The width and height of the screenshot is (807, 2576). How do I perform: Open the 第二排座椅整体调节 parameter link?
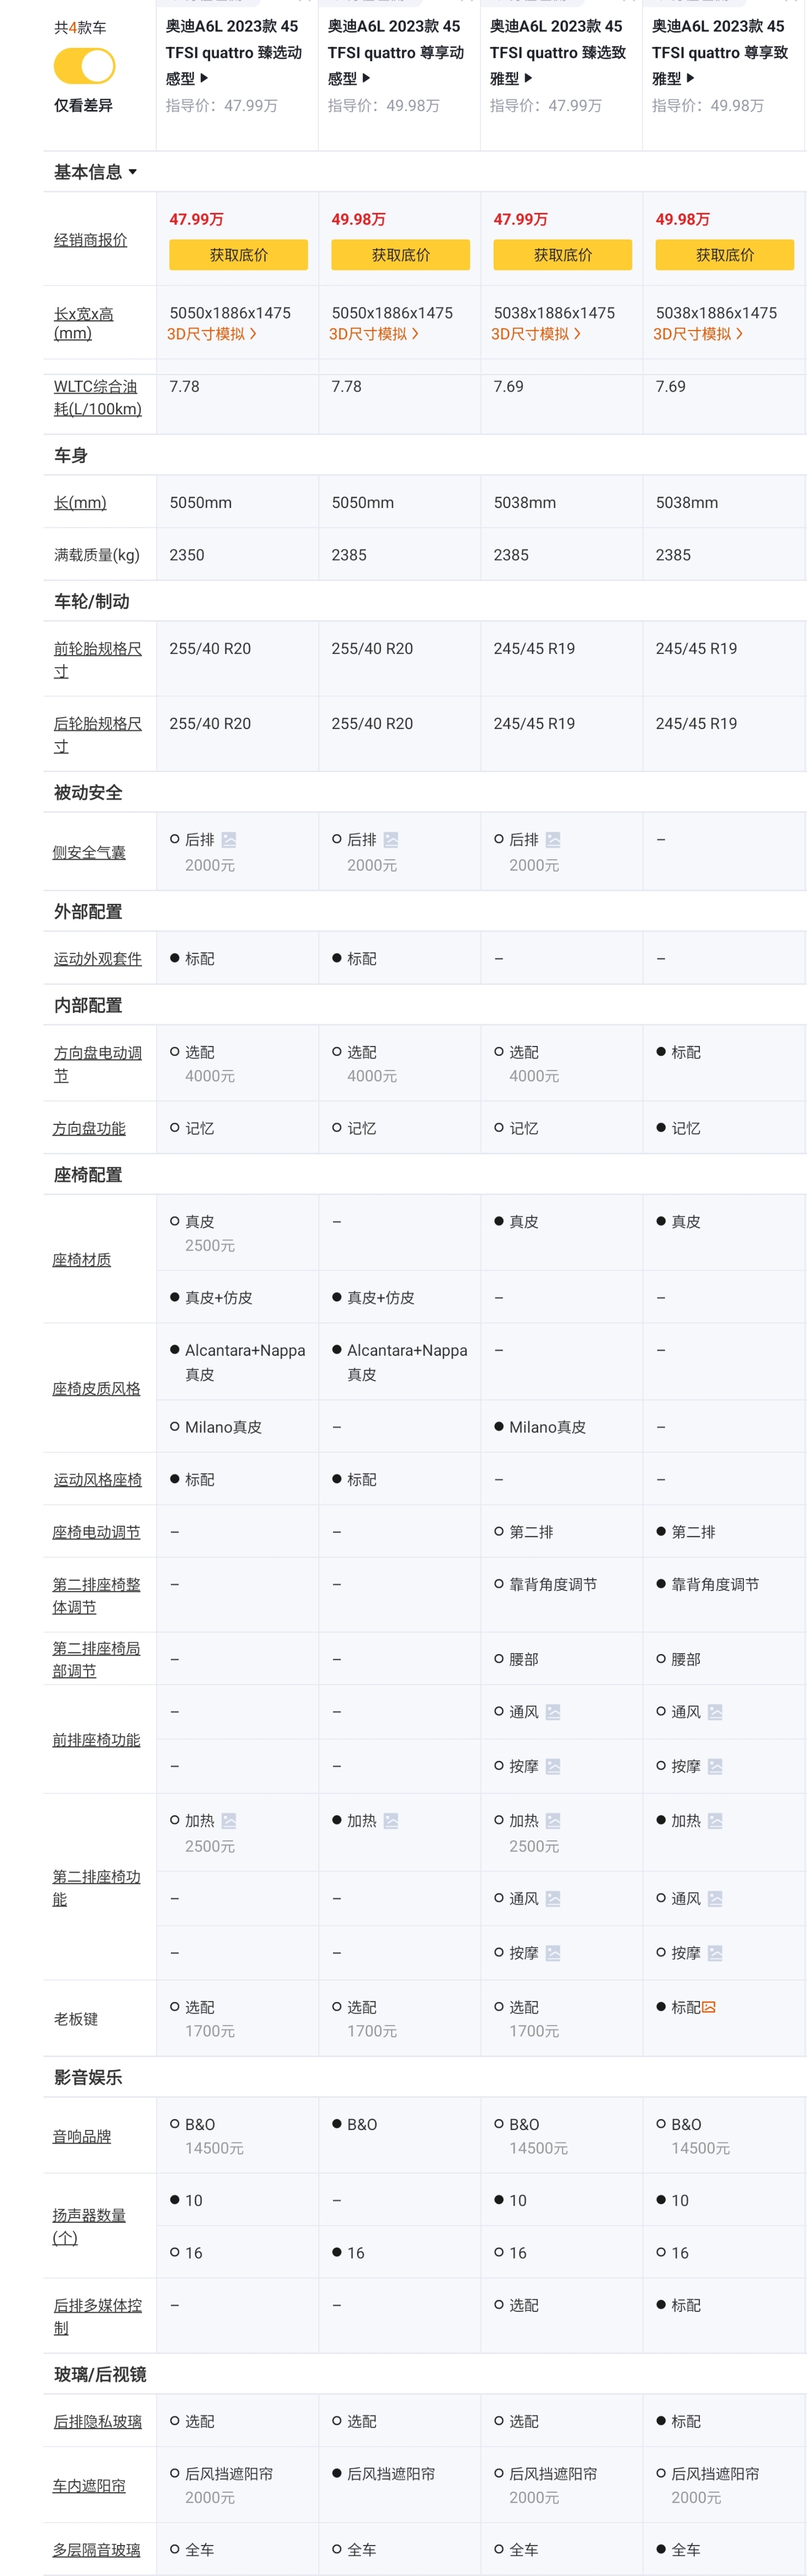pyautogui.click(x=96, y=1596)
